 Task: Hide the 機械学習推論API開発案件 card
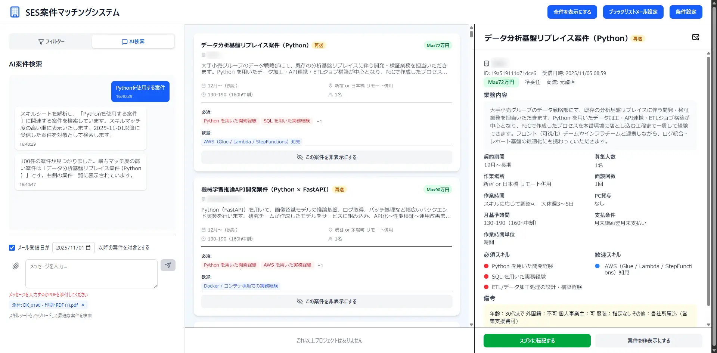326,301
